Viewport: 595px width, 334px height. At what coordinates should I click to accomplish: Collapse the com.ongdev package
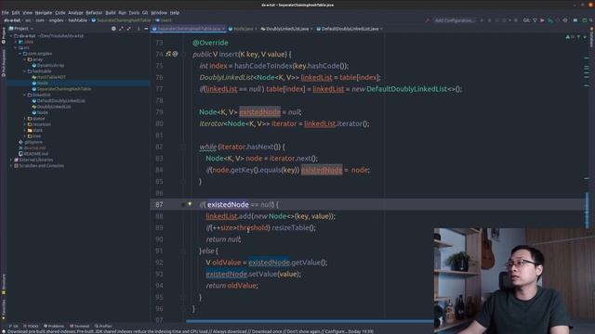coord(20,54)
